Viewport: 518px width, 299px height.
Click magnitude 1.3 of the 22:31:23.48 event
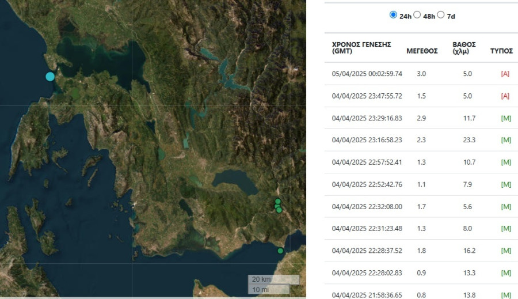click(421, 228)
